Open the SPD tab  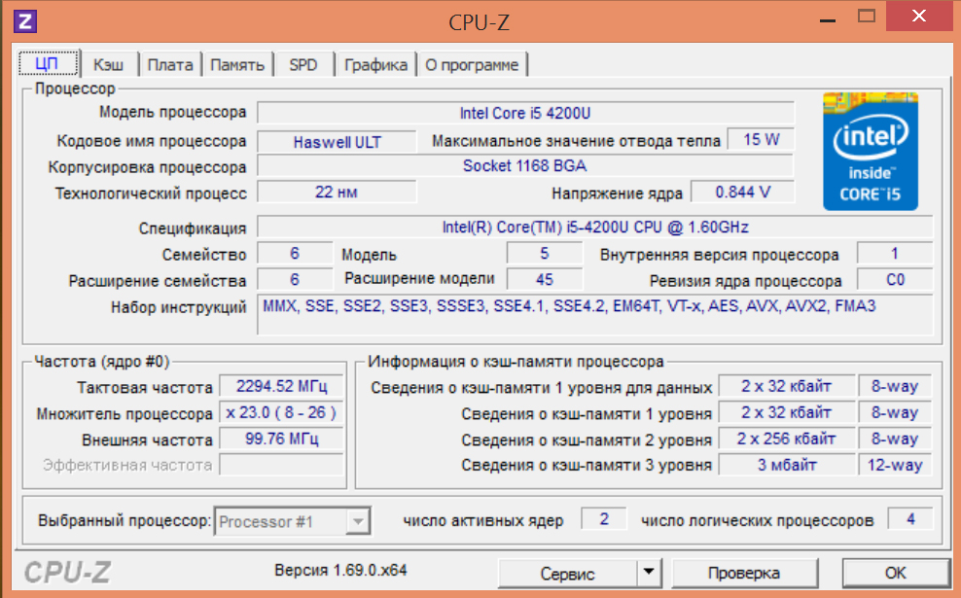303,65
